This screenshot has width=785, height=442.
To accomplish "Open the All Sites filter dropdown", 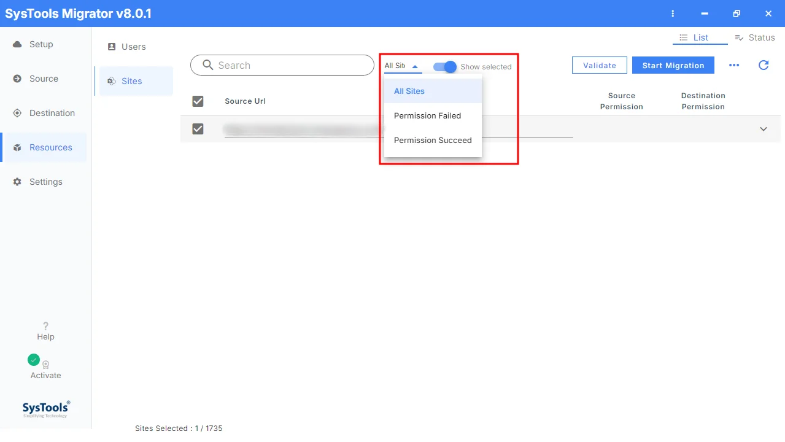I will pyautogui.click(x=403, y=66).
